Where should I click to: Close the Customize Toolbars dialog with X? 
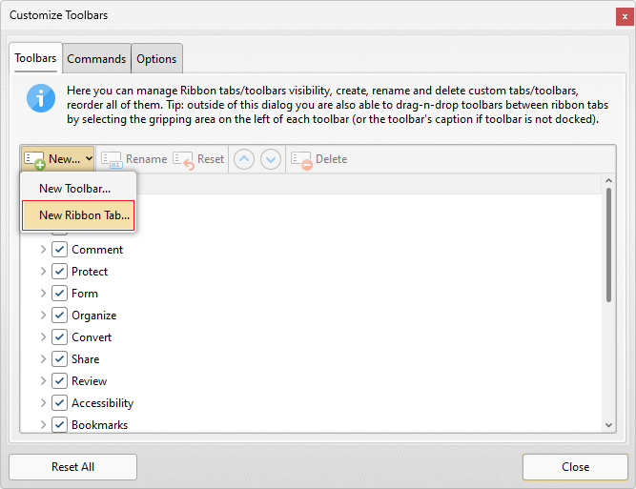(625, 17)
